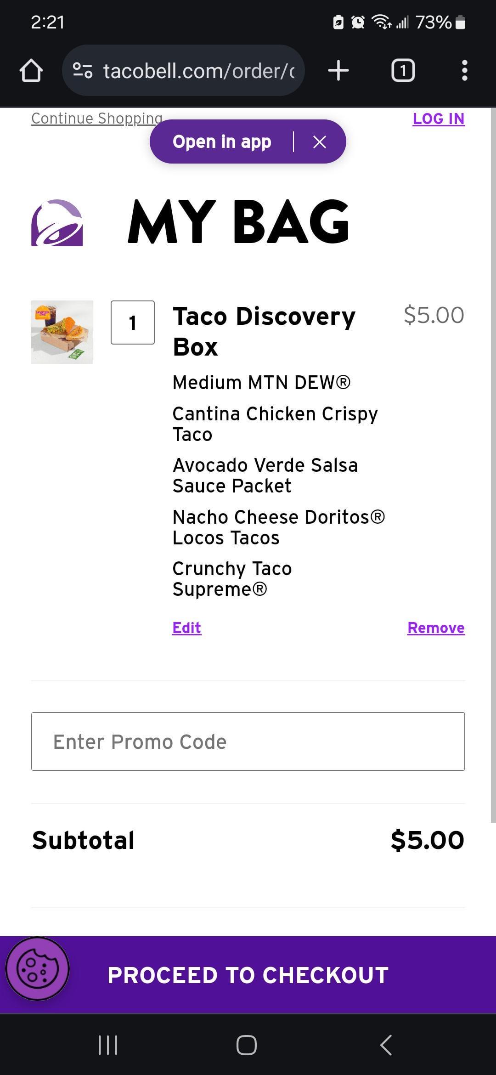This screenshot has width=496, height=1075.
Task: Edit the Taco Discovery Box
Action: tap(186, 628)
